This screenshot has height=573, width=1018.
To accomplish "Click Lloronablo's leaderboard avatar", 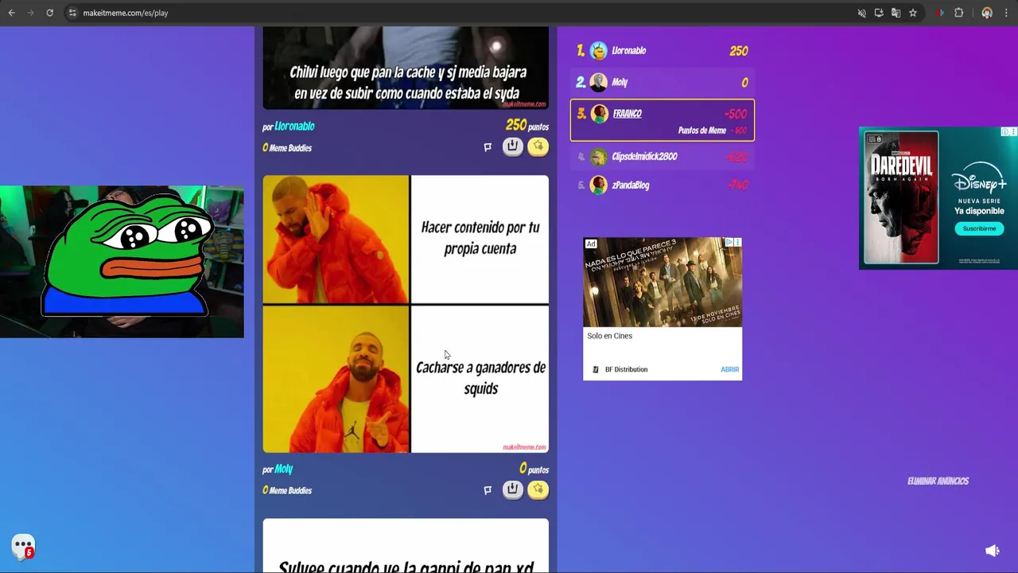I will click(599, 51).
